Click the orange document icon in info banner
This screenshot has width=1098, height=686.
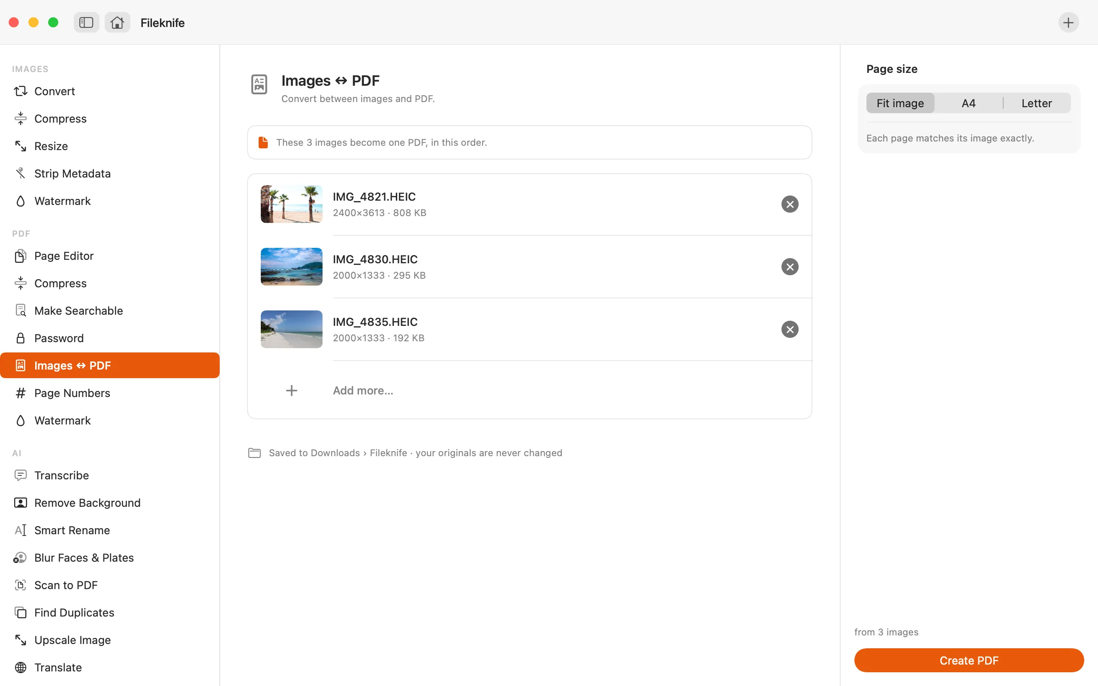(262, 142)
